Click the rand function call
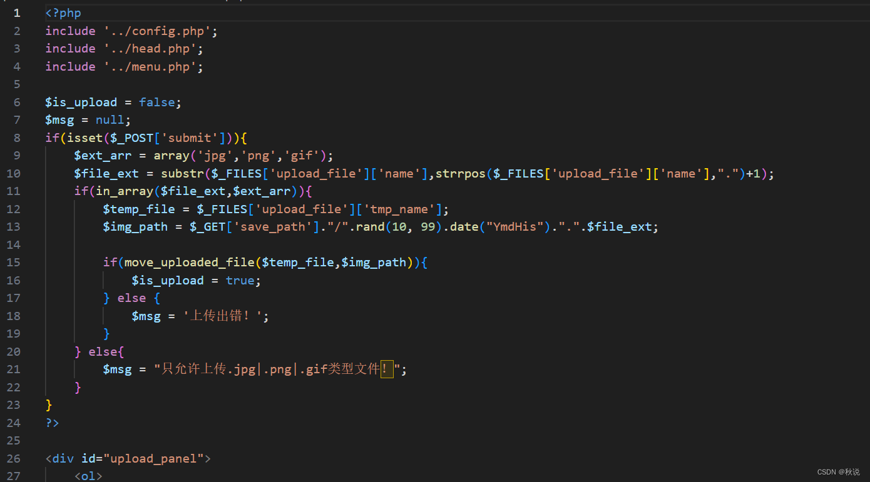Screen dimensions: 870x482 tap(370, 226)
